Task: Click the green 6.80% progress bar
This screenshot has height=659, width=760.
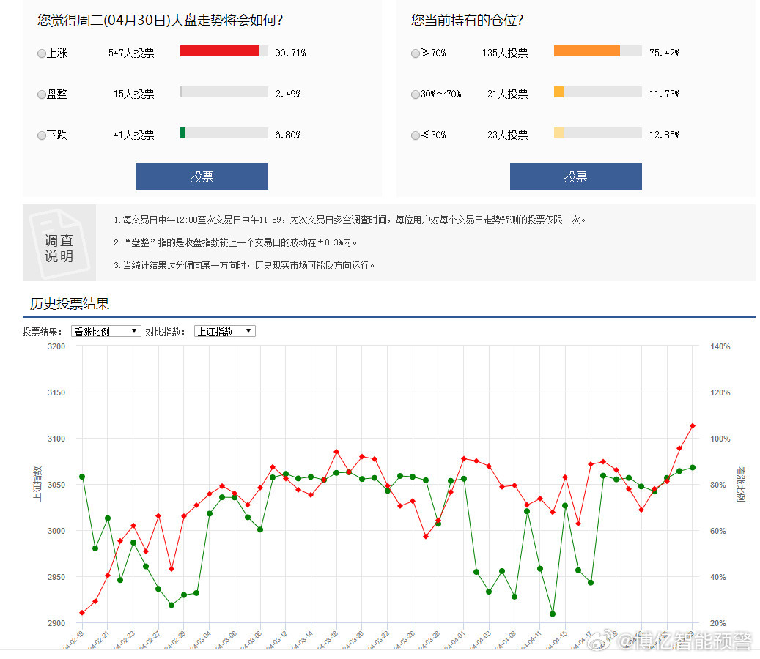Action: coord(182,134)
